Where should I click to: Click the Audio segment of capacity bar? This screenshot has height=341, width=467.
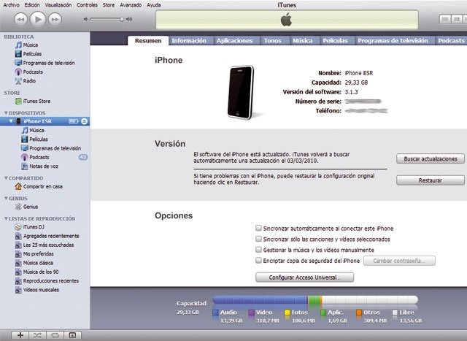(x=260, y=299)
